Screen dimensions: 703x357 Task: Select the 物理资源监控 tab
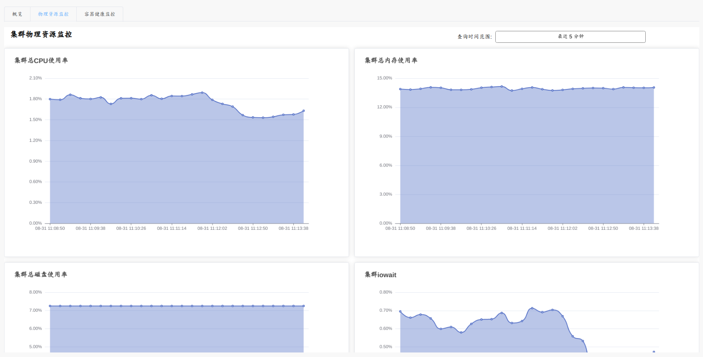pos(53,14)
